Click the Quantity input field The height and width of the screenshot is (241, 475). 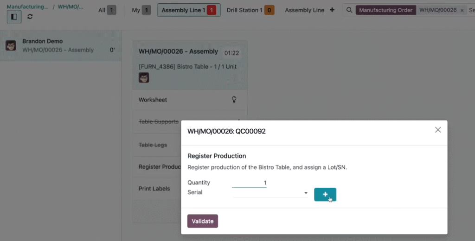pos(249,183)
